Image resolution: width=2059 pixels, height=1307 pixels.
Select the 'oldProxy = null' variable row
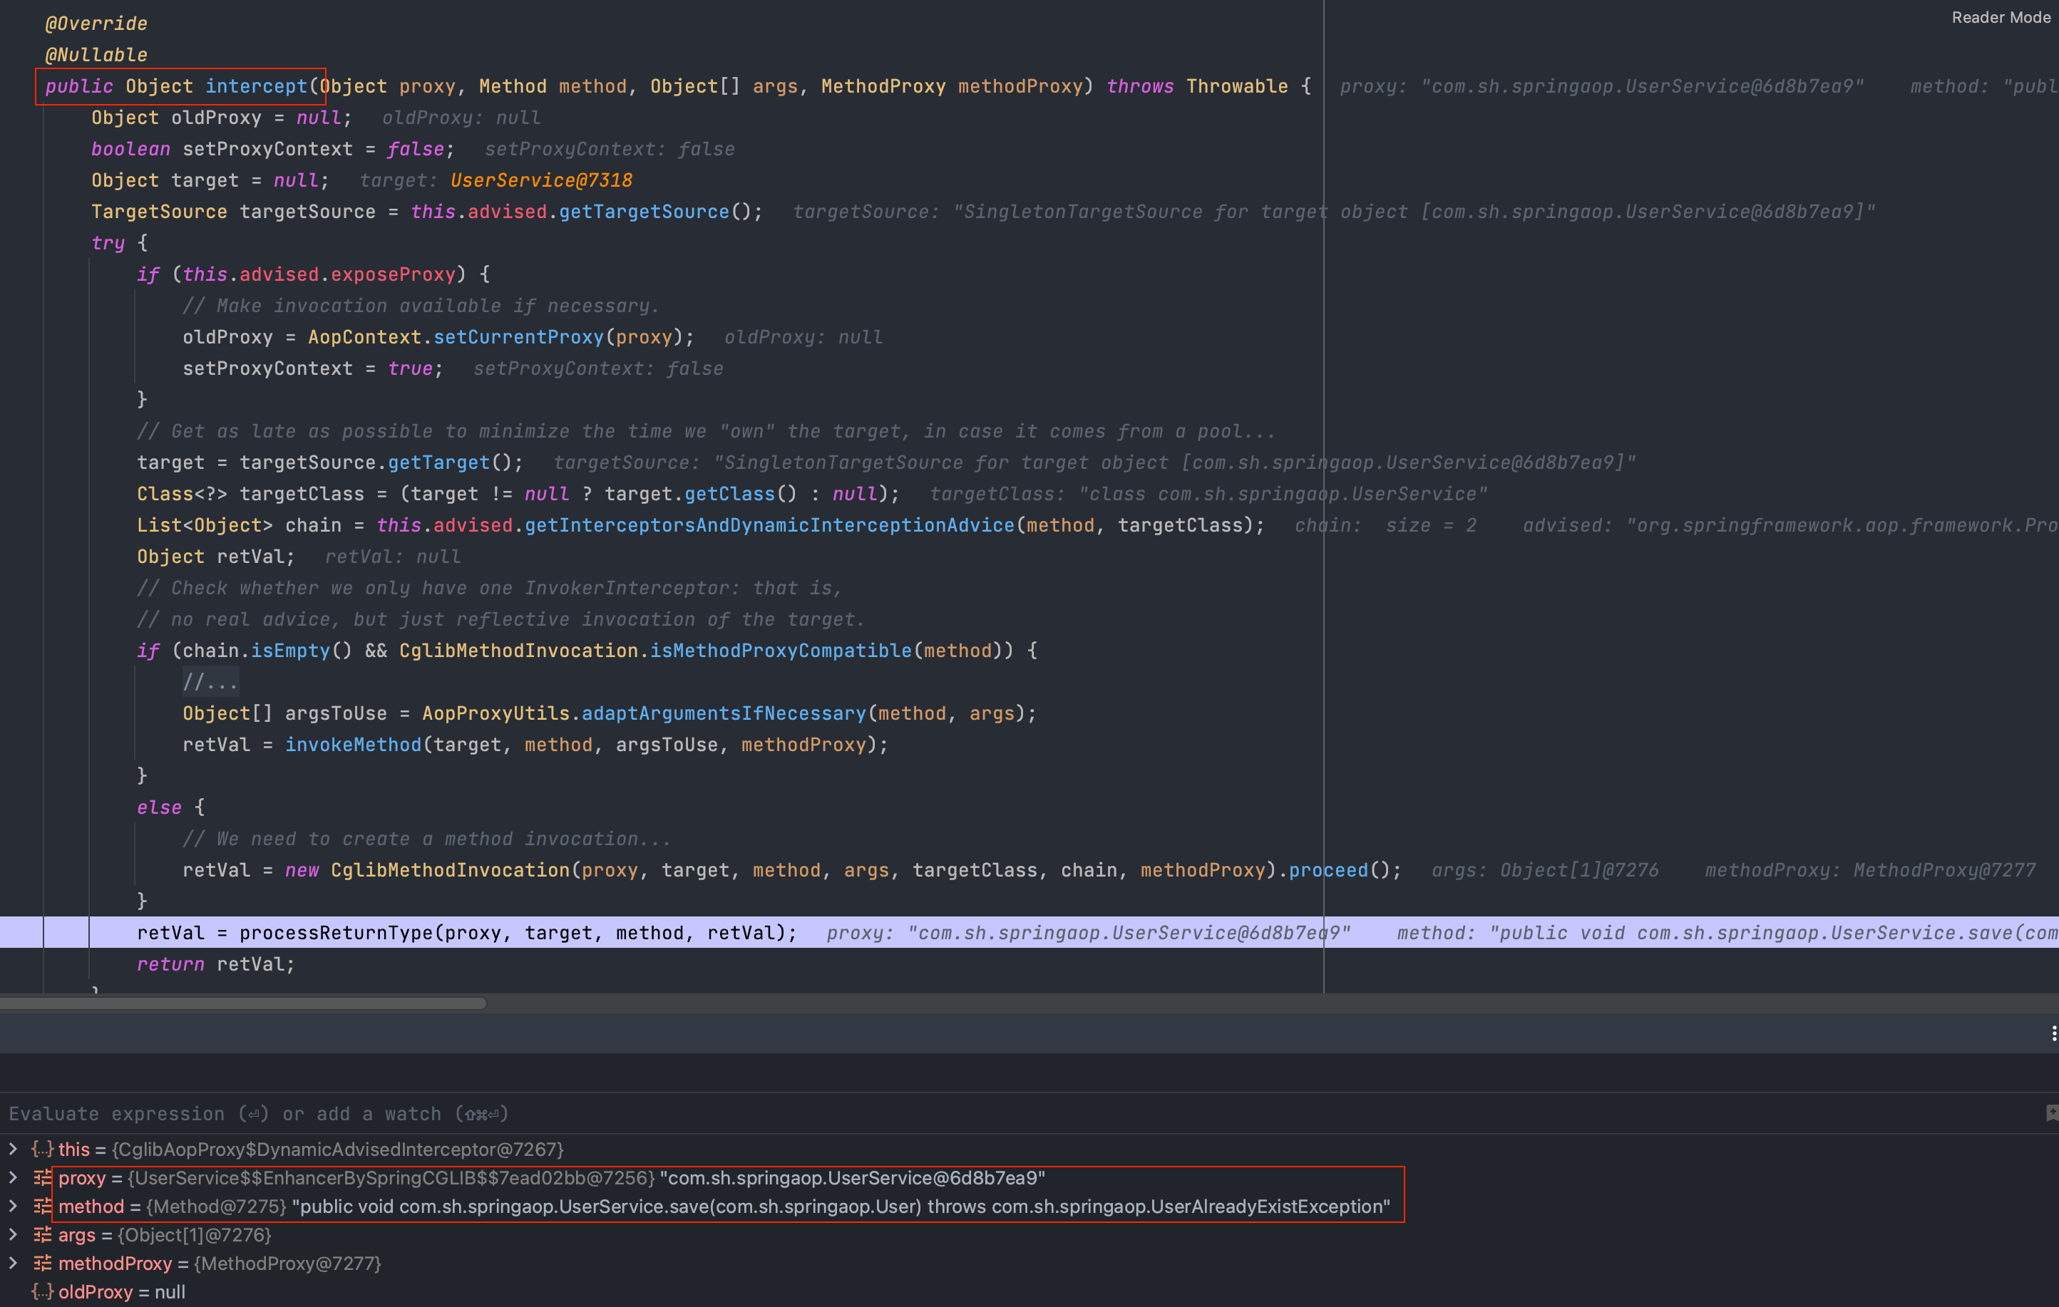click(121, 1291)
